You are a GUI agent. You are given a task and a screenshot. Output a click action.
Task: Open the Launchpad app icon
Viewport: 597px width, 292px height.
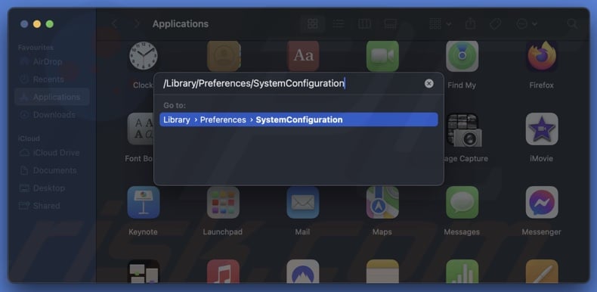[x=223, y=203]
